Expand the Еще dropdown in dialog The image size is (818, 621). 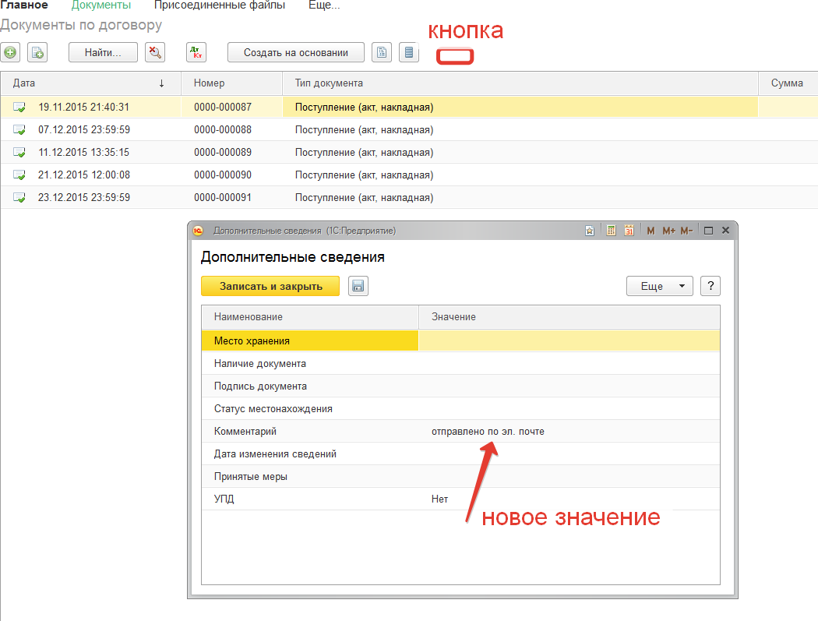659,286
